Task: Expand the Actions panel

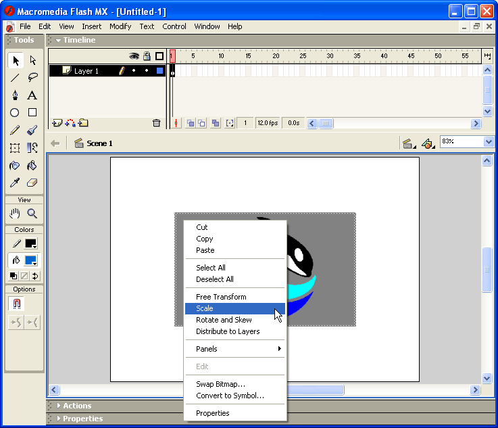Action: pyautogui.click(x=77, y=406)
